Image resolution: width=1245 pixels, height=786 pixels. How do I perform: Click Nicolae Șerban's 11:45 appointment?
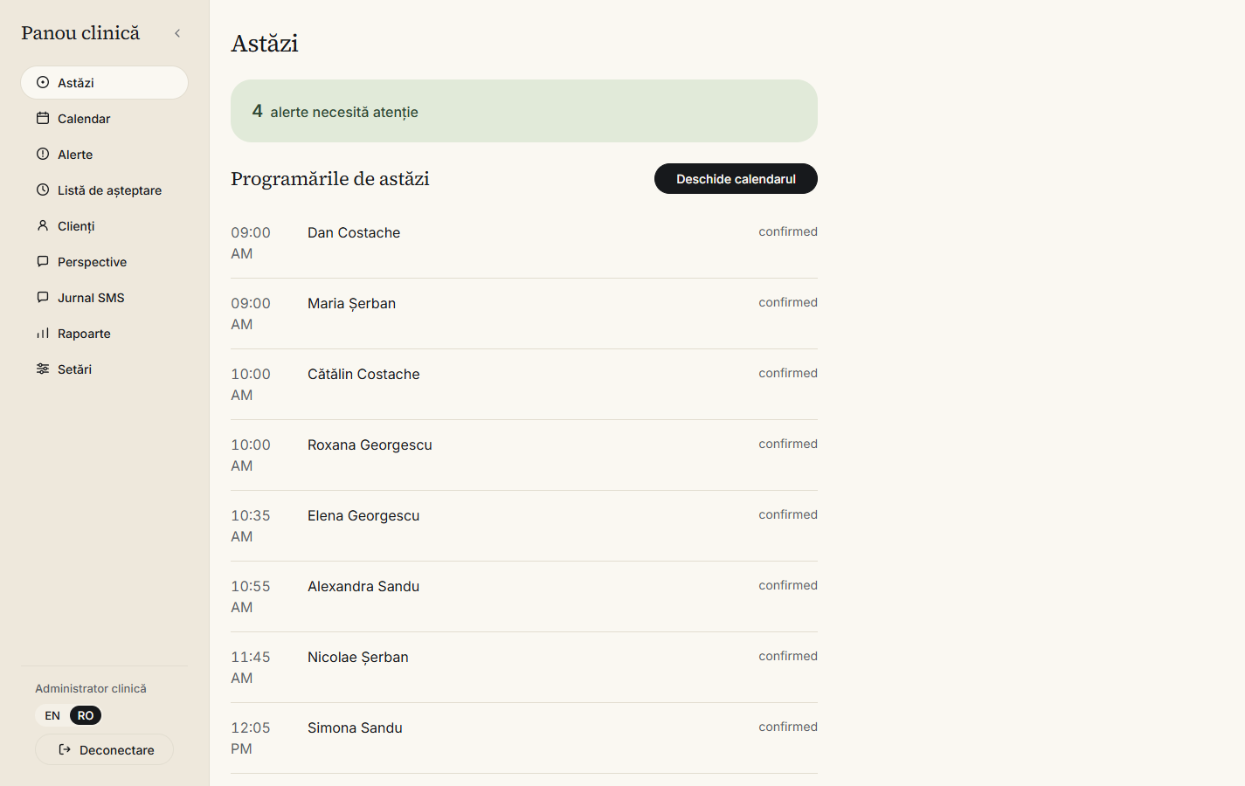(x=524, y=667)
